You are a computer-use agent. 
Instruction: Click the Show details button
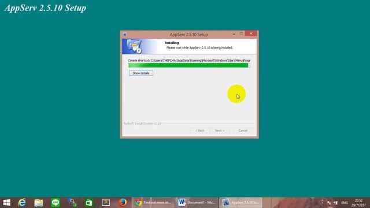coord(141,73)
